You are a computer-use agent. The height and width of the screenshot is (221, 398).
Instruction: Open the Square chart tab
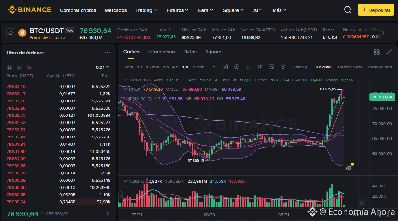[x=213, y=52]
